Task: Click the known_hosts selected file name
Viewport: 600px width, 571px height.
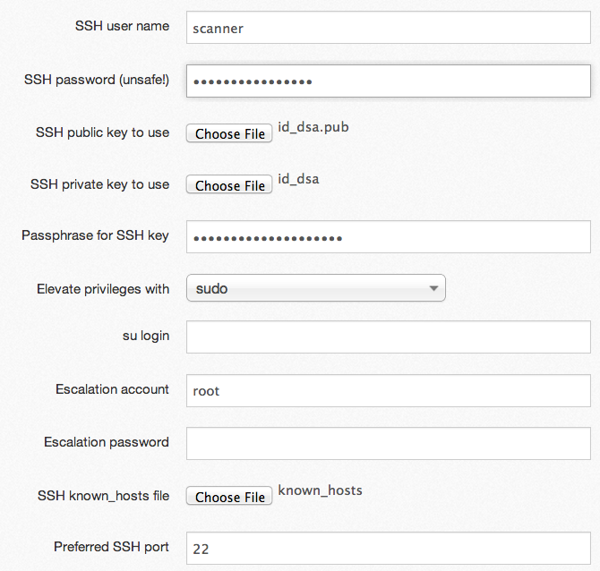Action: click(321, 490)
